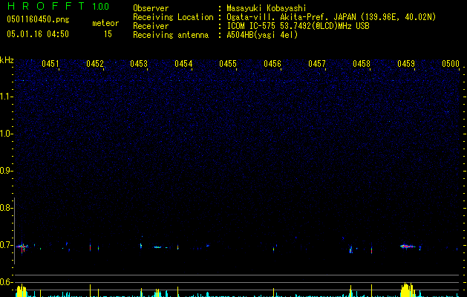Click the A504HB(yagi 4el) antenna text

pos(262,35)
